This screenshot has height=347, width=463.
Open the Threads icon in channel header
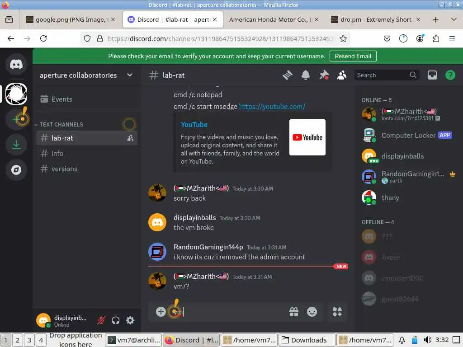287,75
